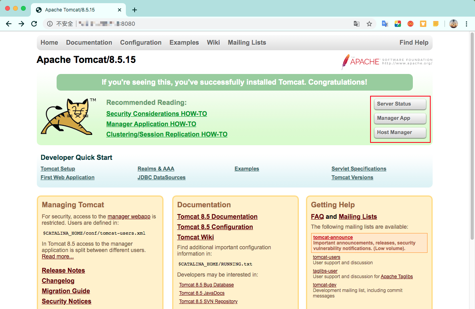Open Manager Application HOW-TO link
This screenshot has width=475, height=309.
[x=151, y=124]
